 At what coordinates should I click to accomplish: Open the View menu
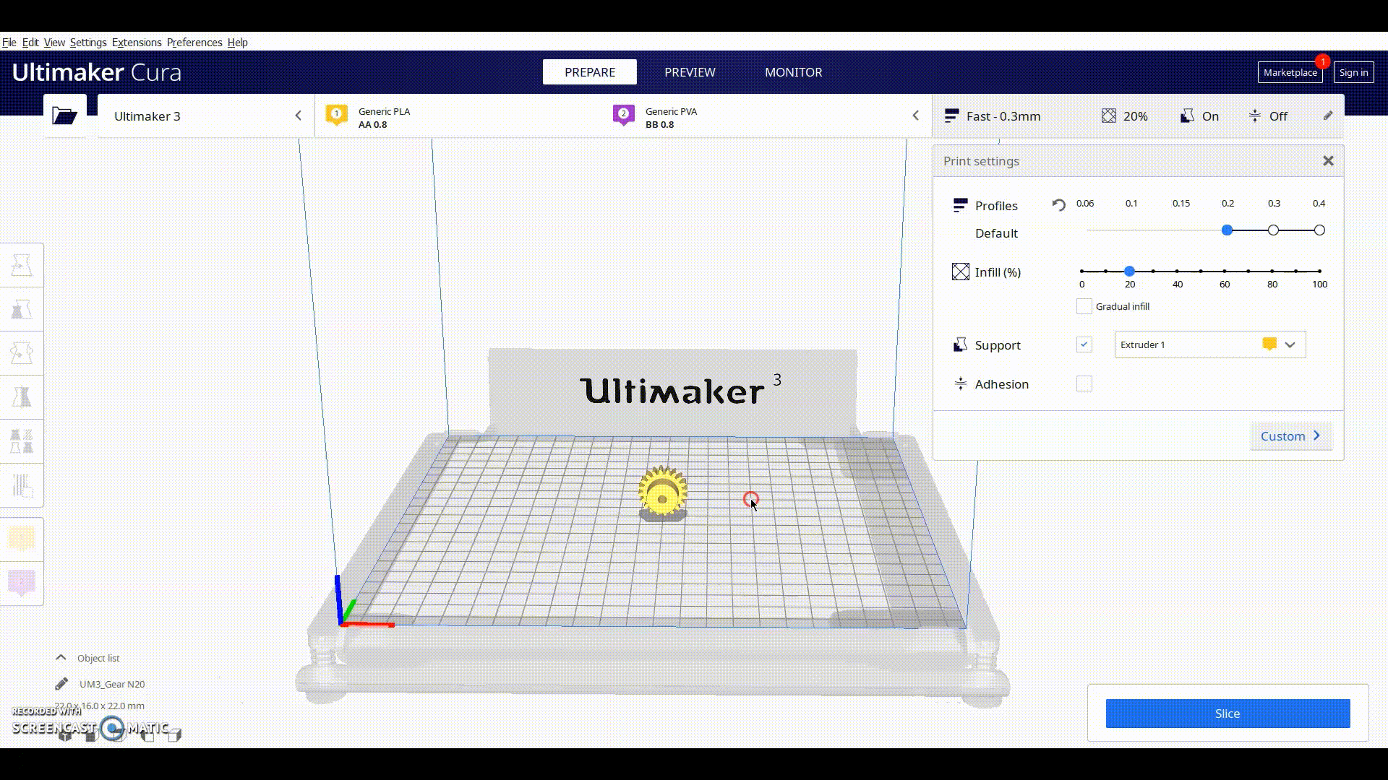(54, 43)
